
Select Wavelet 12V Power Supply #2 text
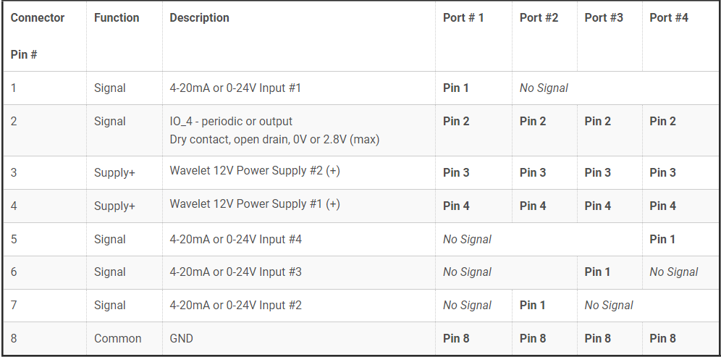coord(255,171)
